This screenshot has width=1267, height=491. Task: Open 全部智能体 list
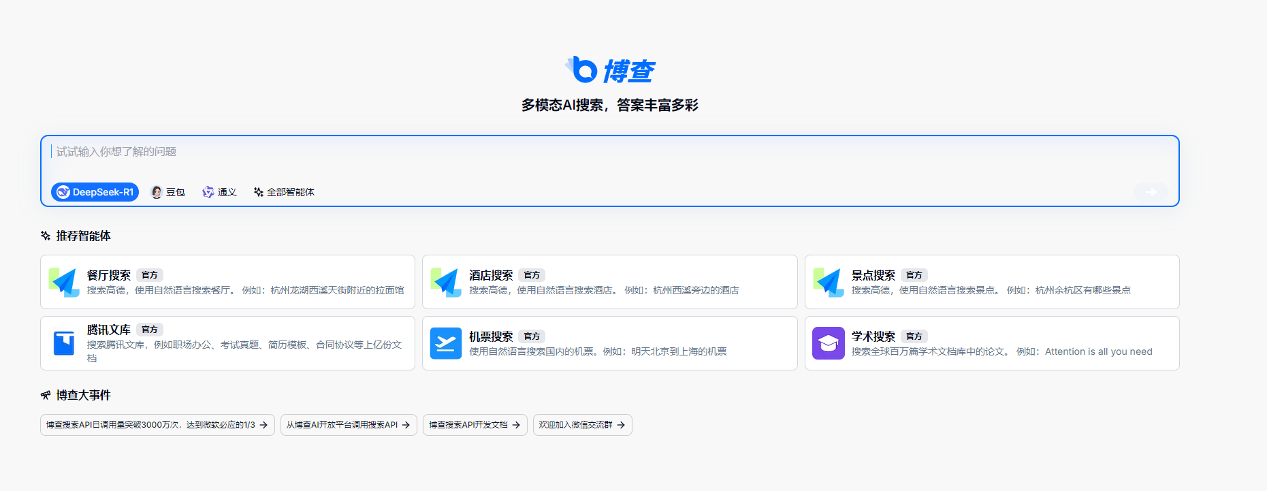click(284, 192)
